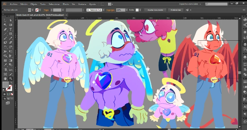Viewport: 247px width, 130px height.
Task: Click the Preferencias button
Action: (x=176, y=10)
